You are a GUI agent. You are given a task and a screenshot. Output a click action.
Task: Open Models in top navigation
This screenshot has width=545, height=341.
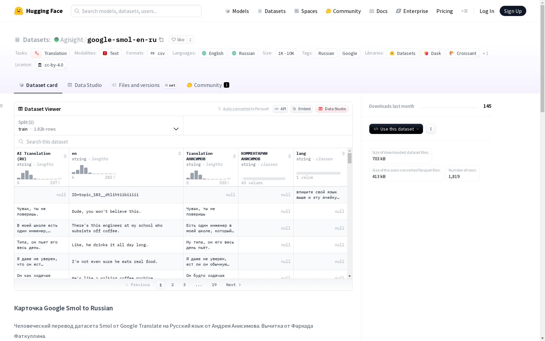click(237, 11)
